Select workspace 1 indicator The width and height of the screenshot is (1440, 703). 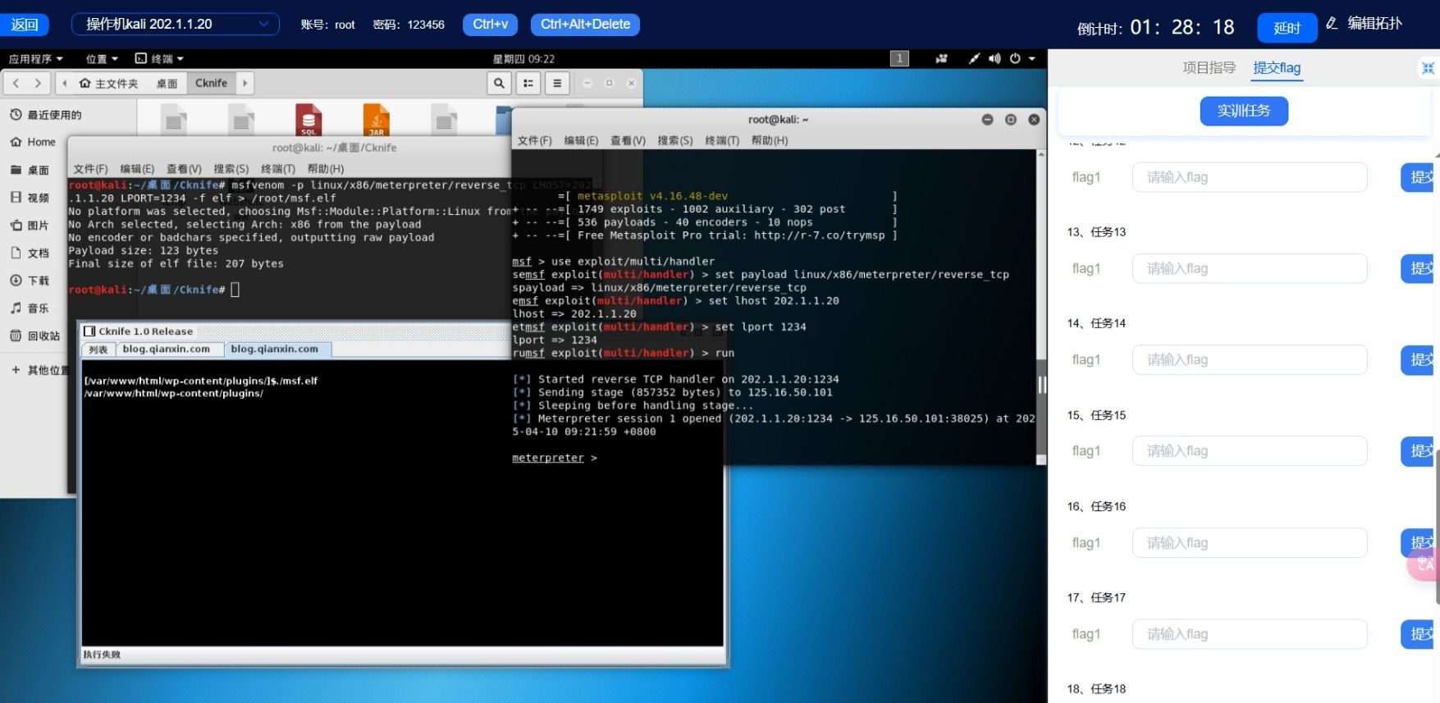click(x=899, y=58)
